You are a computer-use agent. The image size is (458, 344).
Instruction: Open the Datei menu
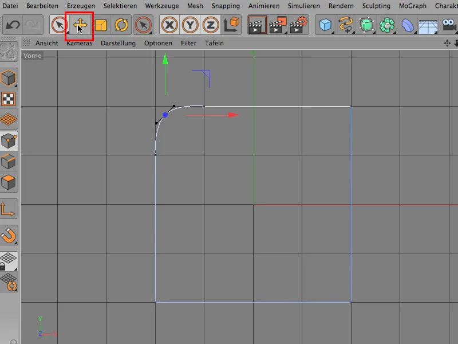click(10, 6)
